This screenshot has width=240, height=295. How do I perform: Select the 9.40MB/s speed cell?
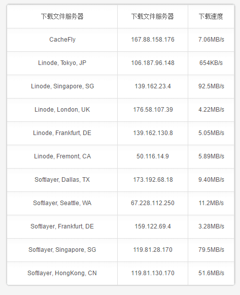click(211, 180)
